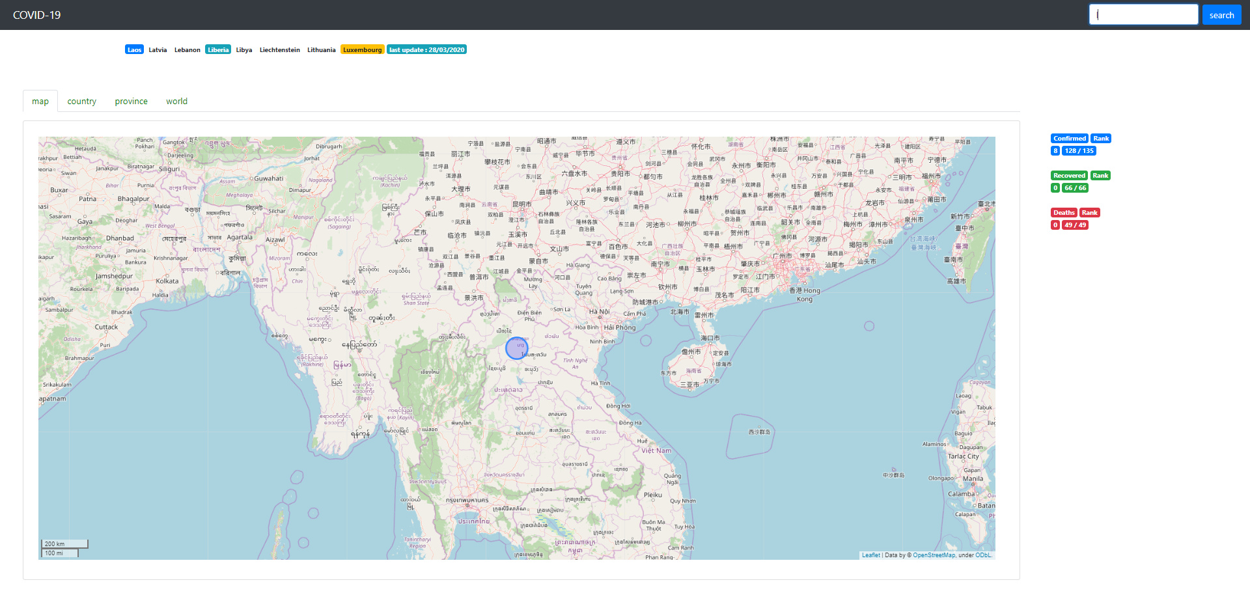Screen dimensions: 1250x606
Task: Choose Liechtenstein from the country list
Action: tap(280, 49)
